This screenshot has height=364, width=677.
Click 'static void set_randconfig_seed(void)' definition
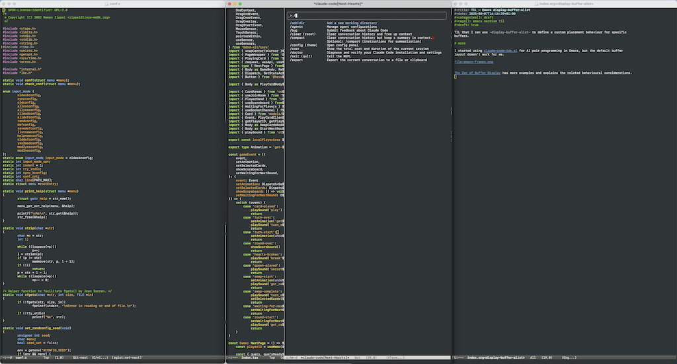point(37,328)
